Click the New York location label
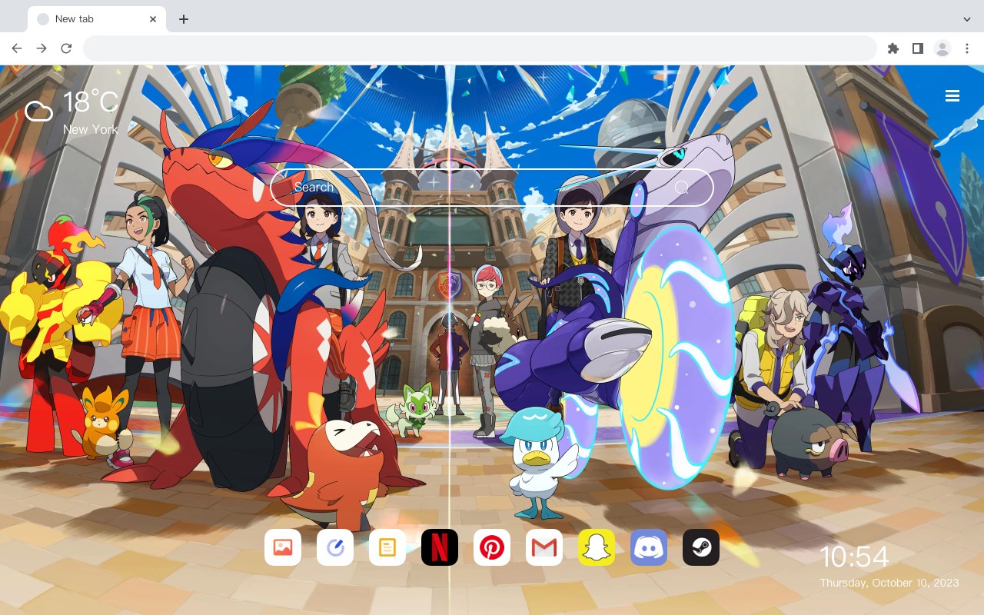The image size is (984, 615). point(91,129)
